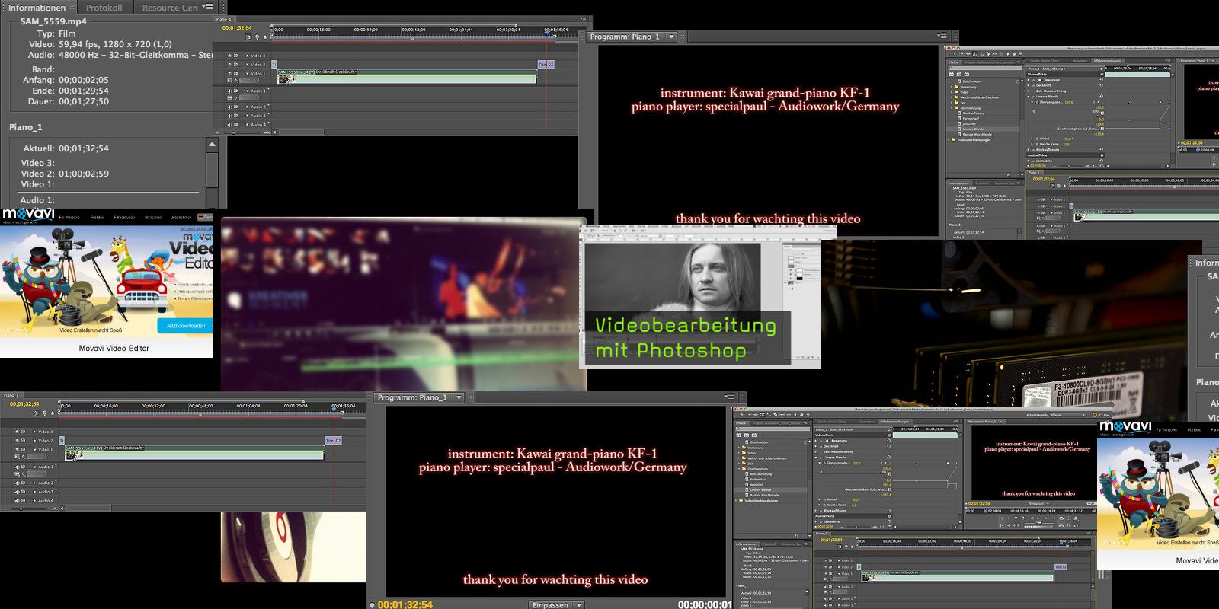Click the Movavi Video Editor caption

coord(114,348)
